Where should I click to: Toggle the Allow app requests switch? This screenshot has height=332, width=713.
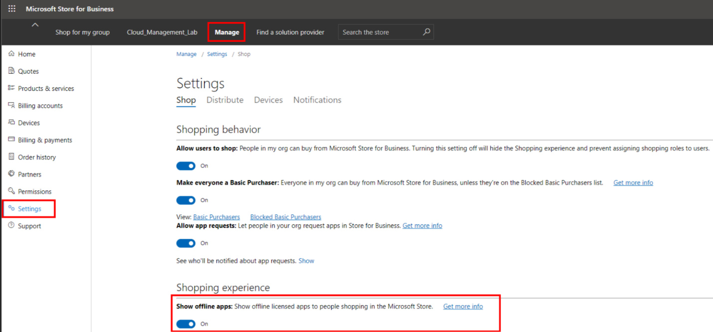186,243
